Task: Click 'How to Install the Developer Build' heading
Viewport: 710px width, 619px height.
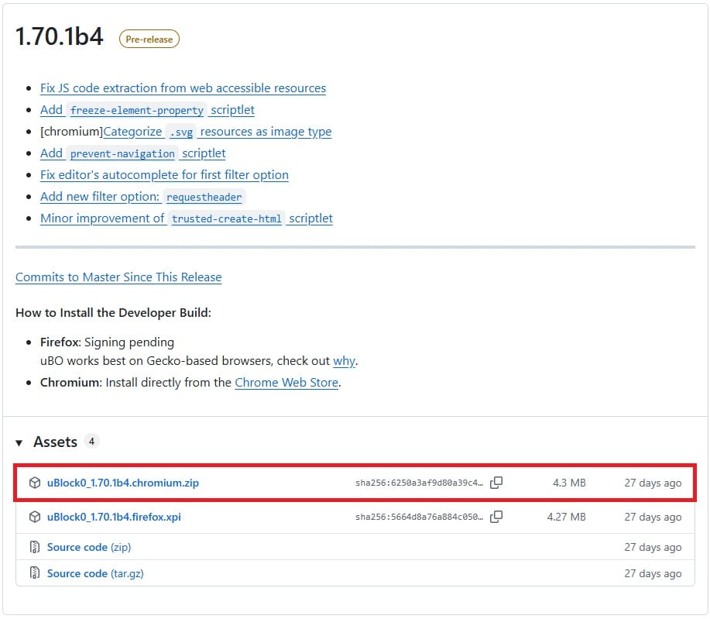Action: click(113, 313)
